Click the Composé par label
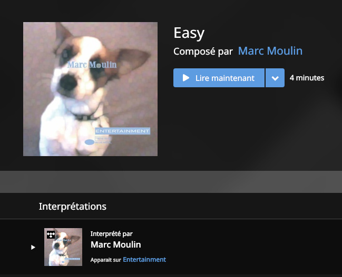This screenshot has height=277, width=342. pos(203,52)
